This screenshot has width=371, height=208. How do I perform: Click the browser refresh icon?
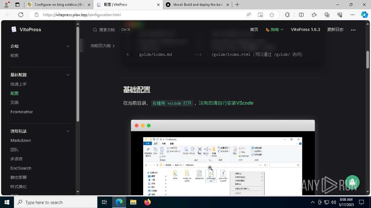(21, 15)
